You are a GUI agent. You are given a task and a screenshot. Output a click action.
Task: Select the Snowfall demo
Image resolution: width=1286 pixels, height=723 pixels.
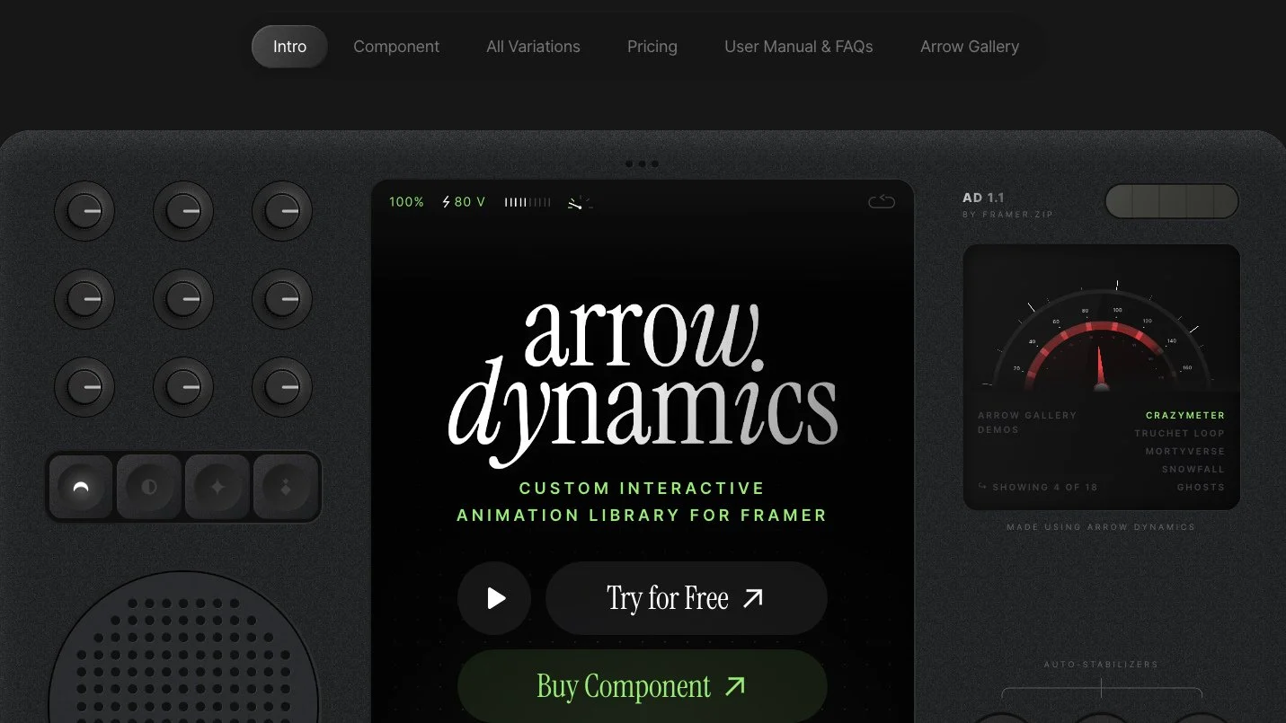(1193, 470)
